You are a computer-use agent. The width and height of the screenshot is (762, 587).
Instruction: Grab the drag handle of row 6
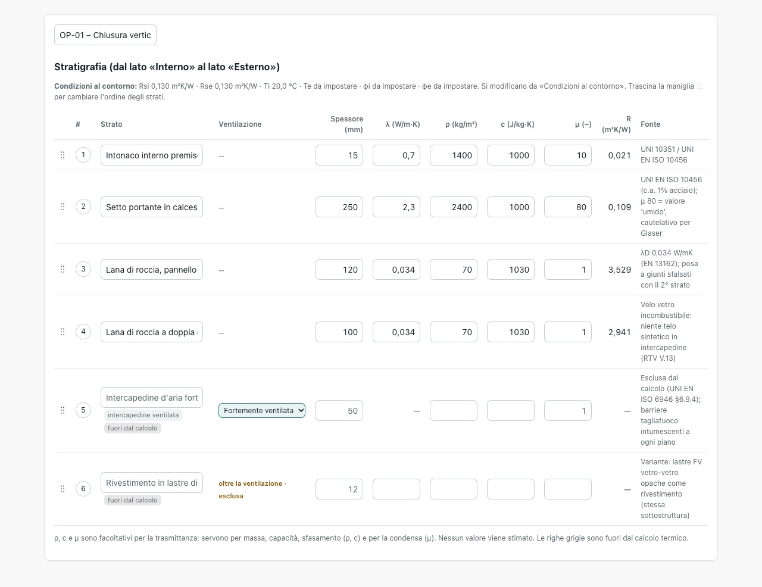(x=63, y=489)
